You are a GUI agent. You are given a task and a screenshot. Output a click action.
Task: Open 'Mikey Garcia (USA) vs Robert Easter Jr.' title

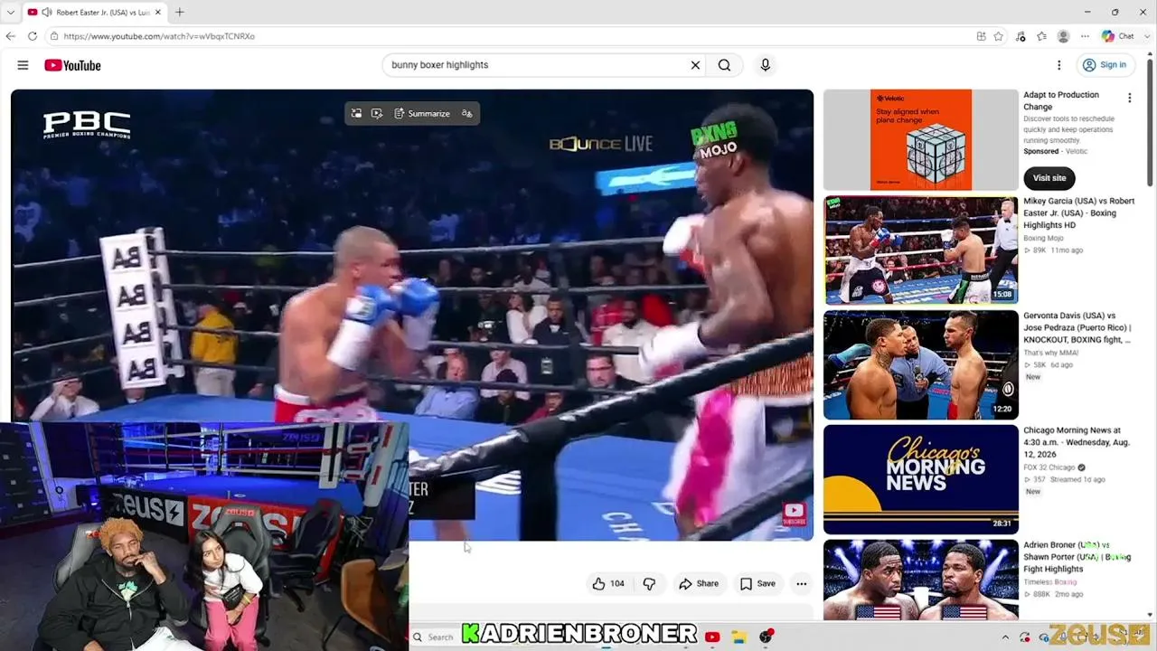pyautogui.click(x=1079, y=213)
